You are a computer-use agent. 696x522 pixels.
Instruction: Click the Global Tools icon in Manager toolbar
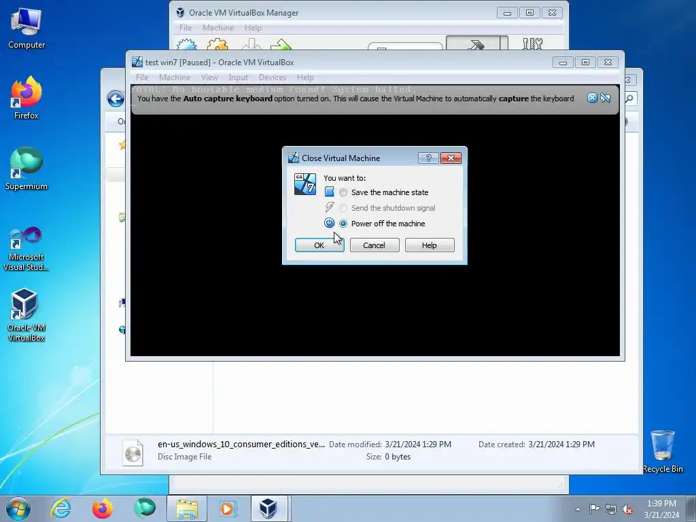532,43
